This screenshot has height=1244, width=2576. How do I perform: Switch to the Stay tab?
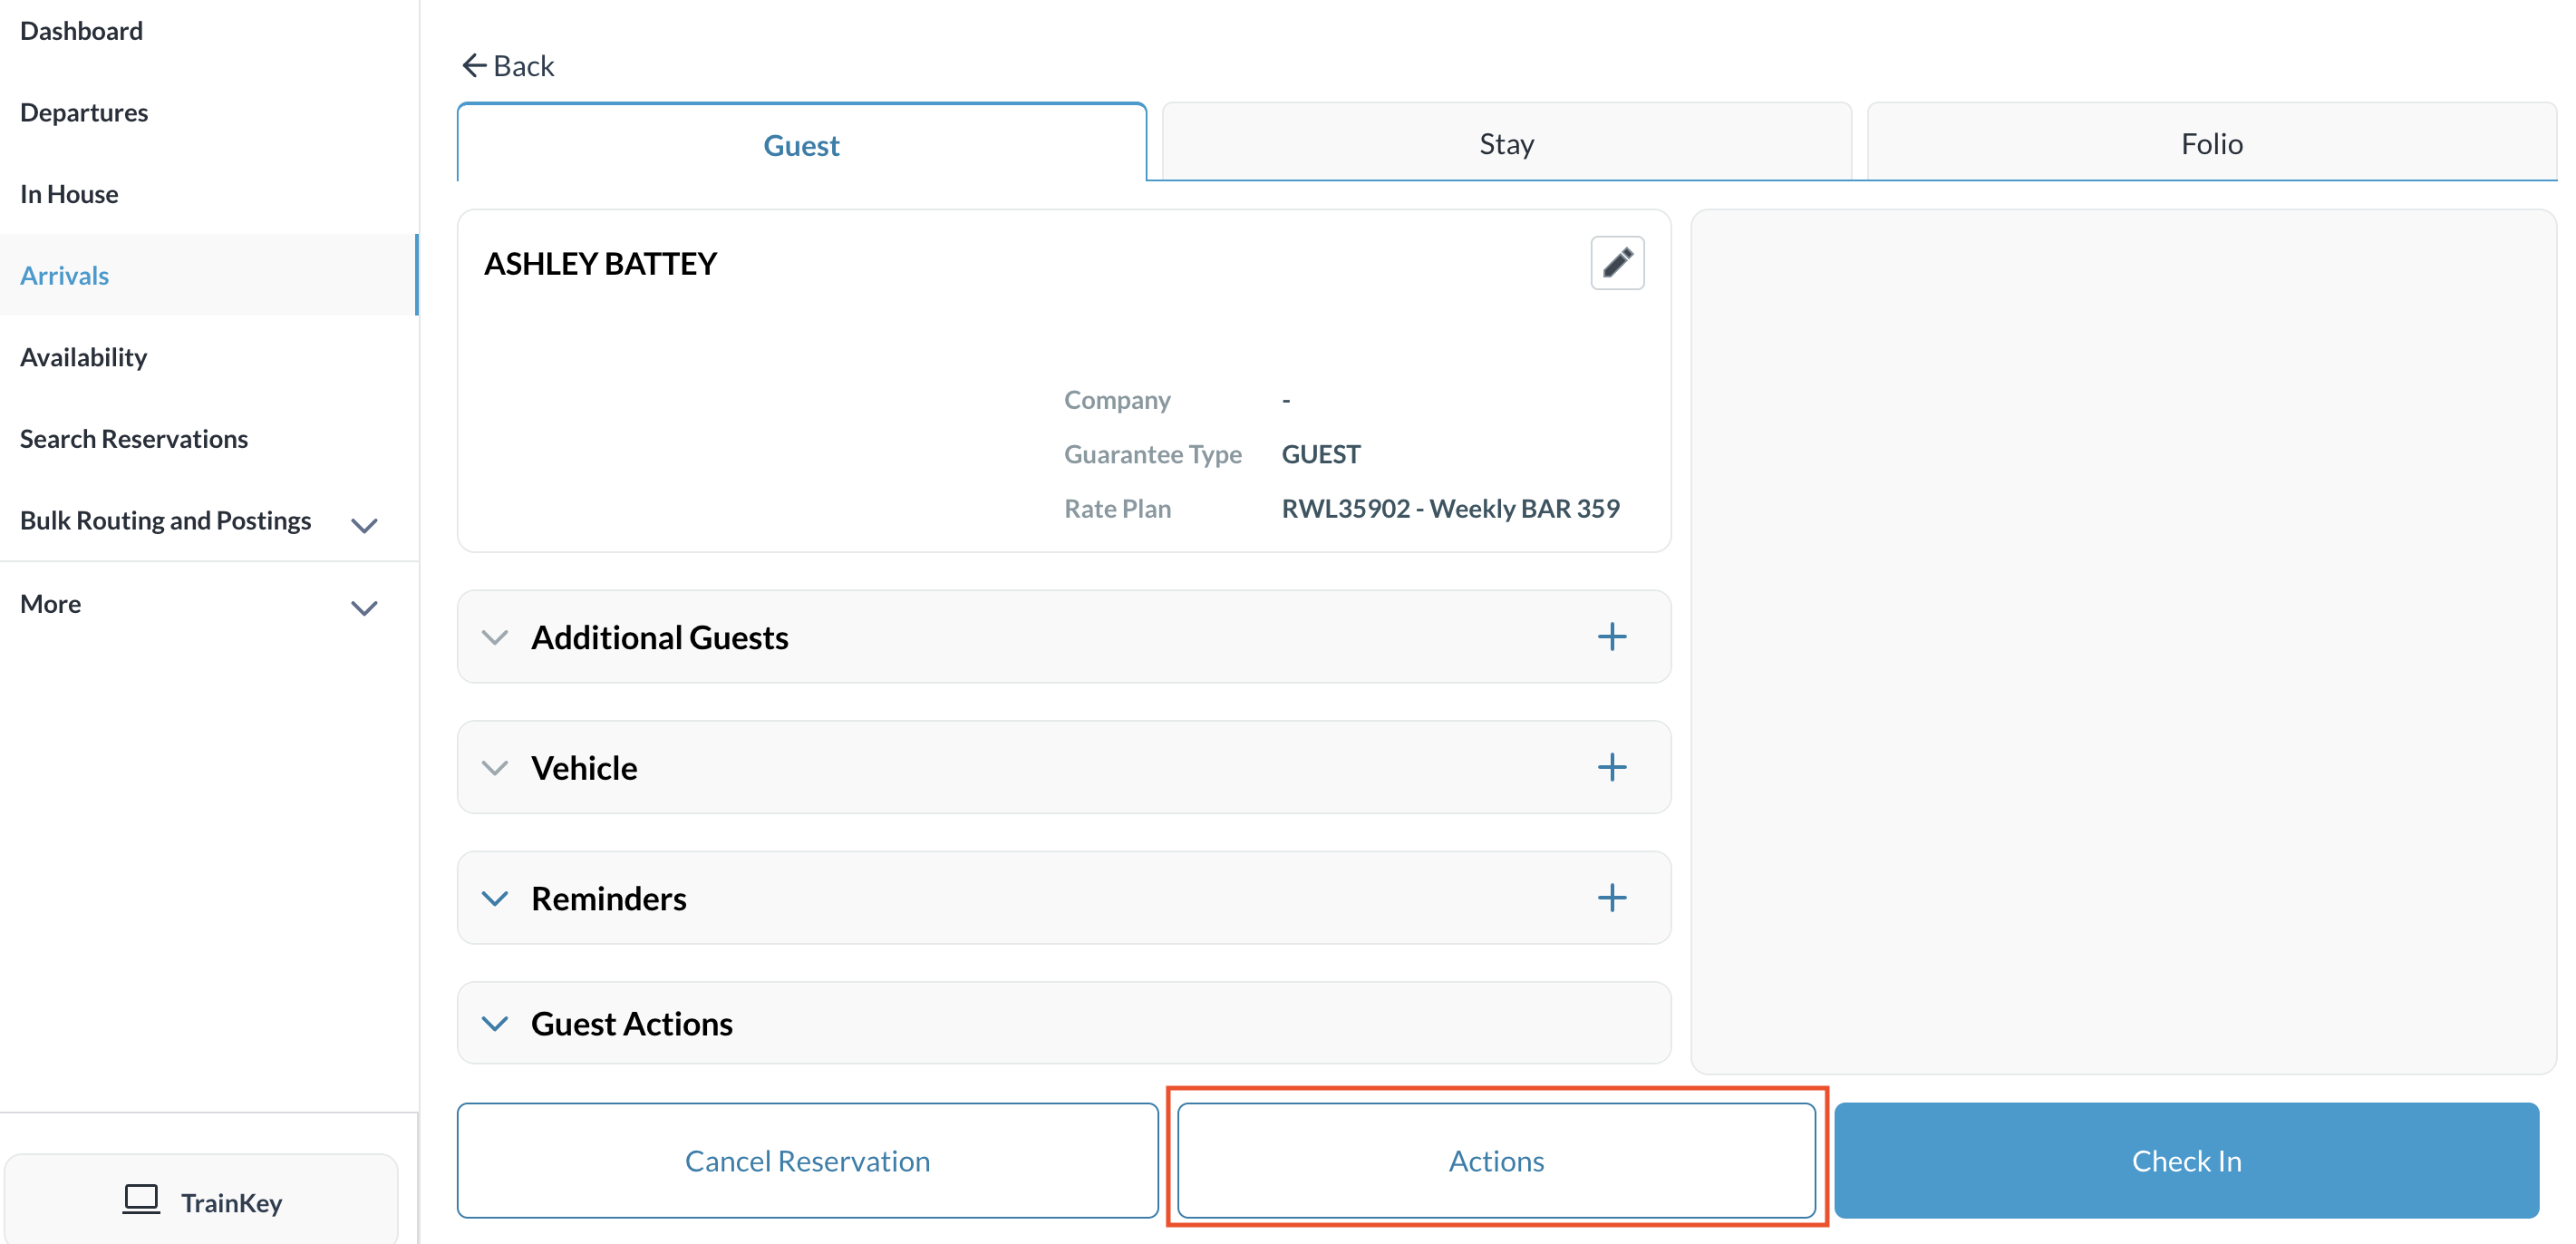tap(1505, 143)
